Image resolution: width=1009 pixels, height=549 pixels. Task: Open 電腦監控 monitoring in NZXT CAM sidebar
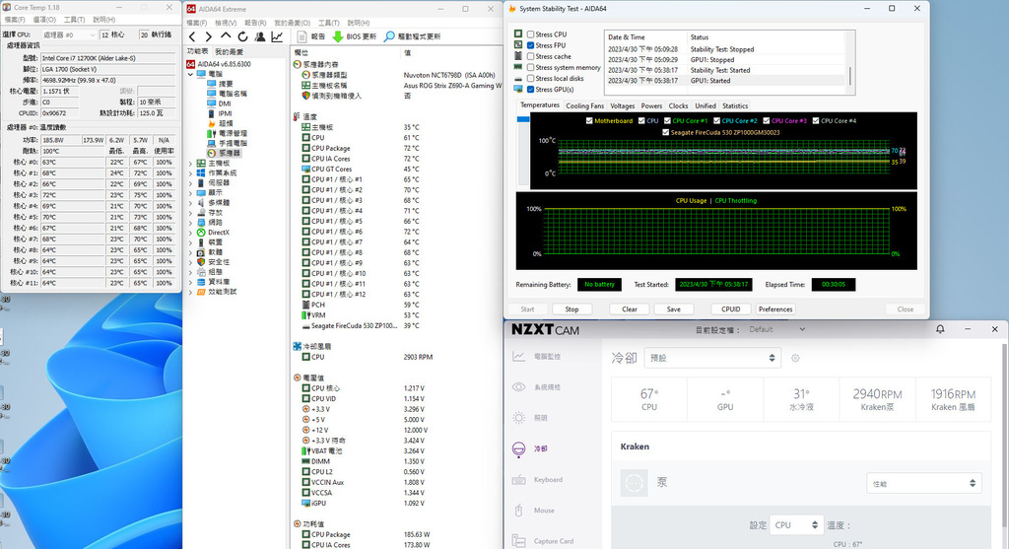coord(537,356)
